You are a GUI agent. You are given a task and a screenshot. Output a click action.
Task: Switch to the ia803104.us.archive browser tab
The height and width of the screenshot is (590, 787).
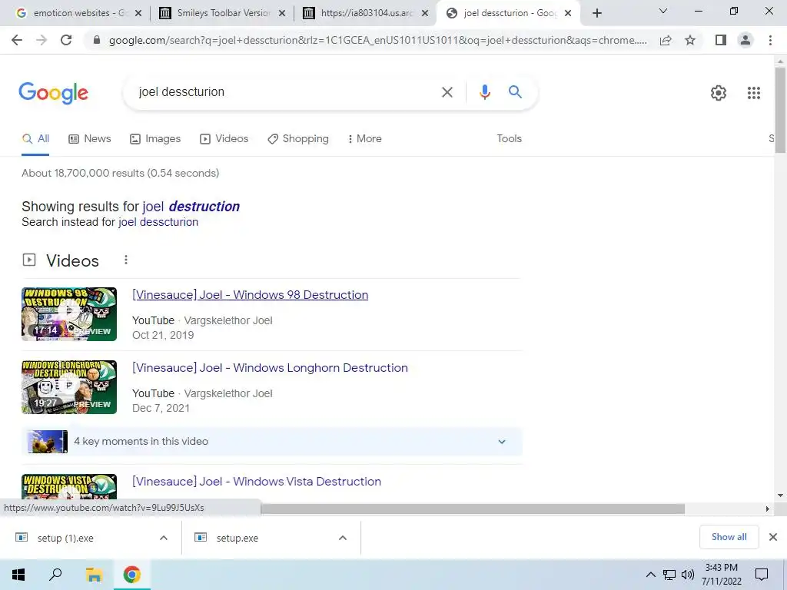(x=367, y=13)
